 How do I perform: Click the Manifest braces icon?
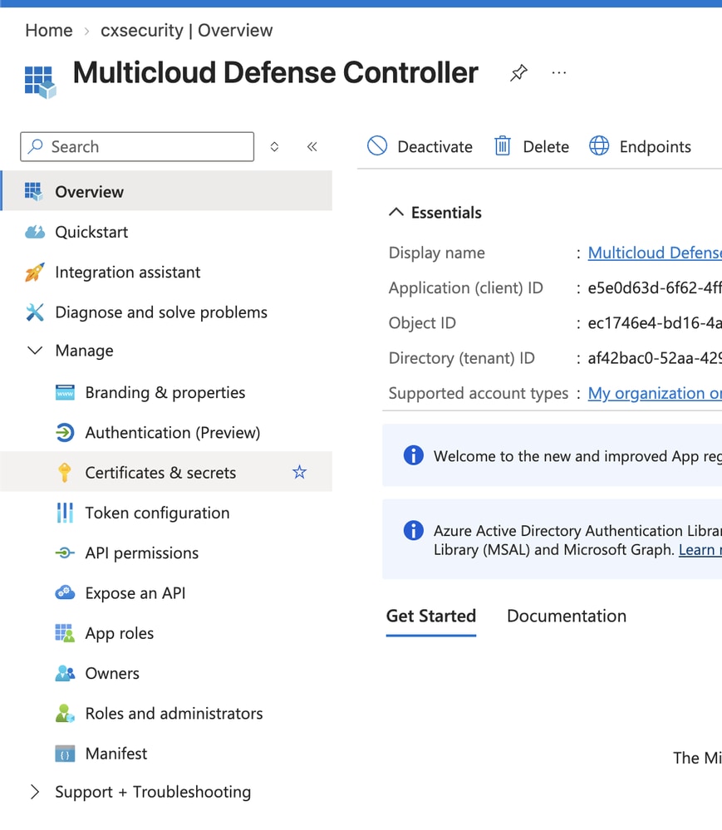[x=65, y=754]
